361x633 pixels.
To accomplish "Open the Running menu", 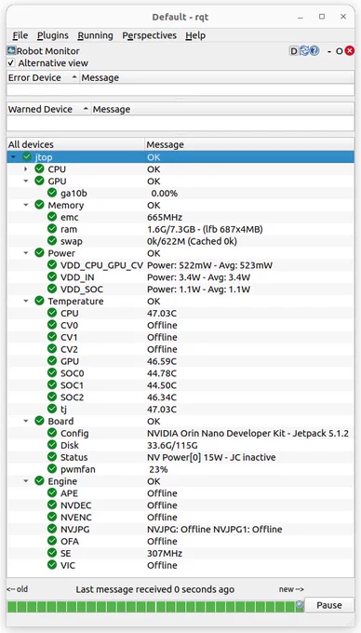I will [x=95, y=35].
